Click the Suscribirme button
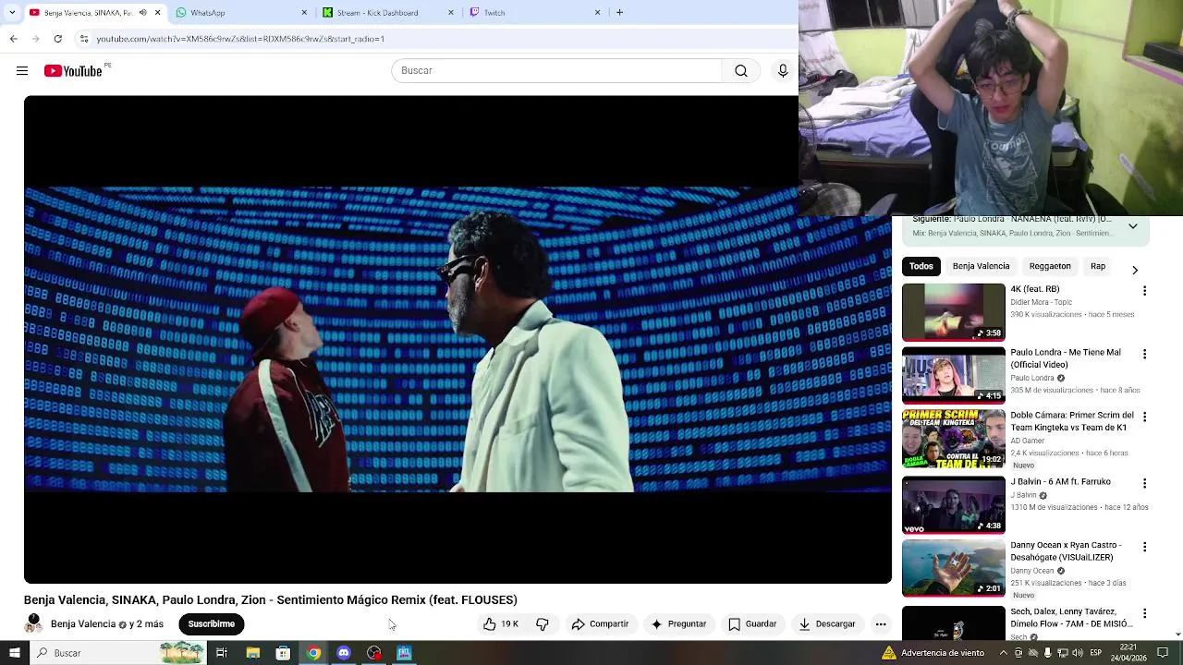 (x=212, y=624)
